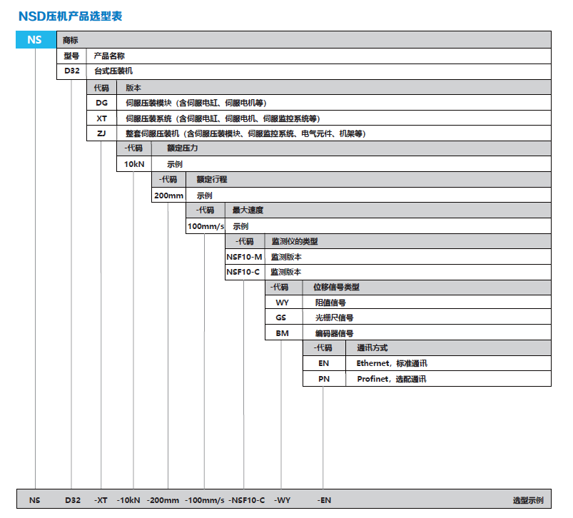Screen dimensions: 573x518
Task: Click -NSF10-C in the bottom example row
Action: [246, 500]
